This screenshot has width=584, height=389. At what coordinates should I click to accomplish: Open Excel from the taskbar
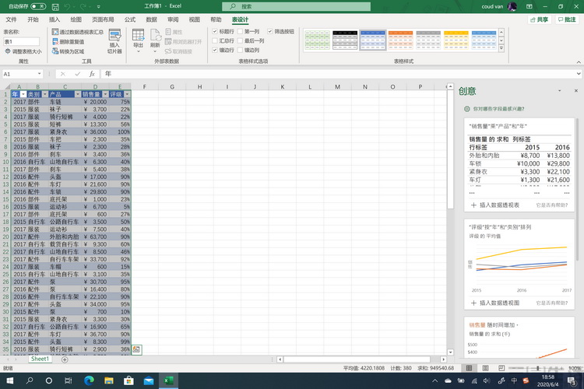pos(168,380)
